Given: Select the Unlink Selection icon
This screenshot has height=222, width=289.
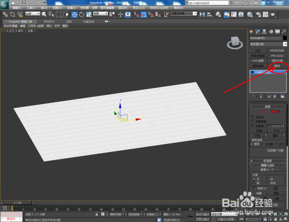Looking at the screenshot, I should coord(13,14).
